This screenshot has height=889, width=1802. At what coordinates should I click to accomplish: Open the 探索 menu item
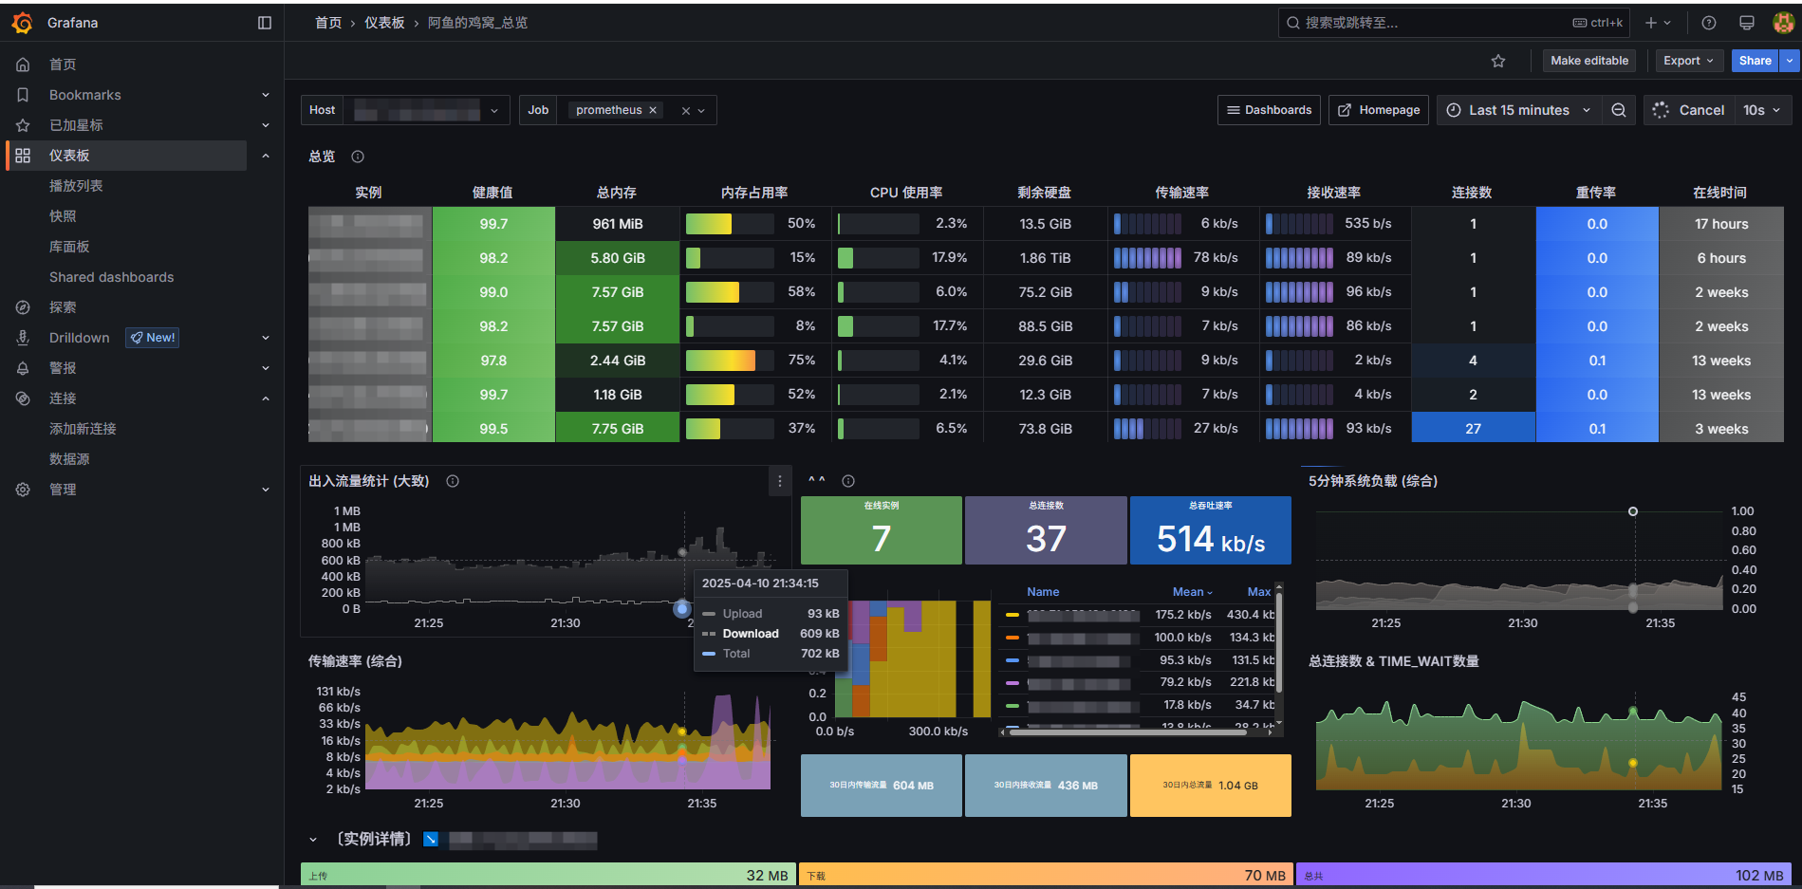63,307
